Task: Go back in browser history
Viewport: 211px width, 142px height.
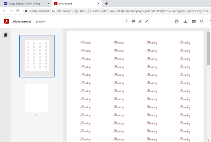Action: [5, 11]
